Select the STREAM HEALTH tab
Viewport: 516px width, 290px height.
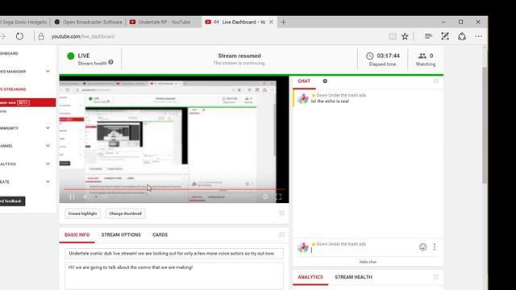(353, 277)
